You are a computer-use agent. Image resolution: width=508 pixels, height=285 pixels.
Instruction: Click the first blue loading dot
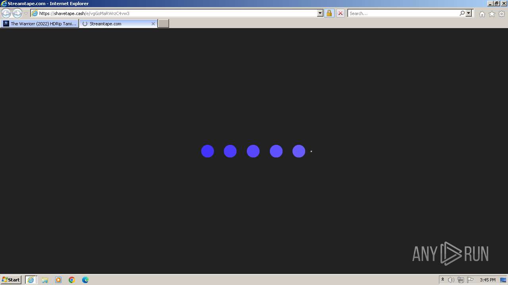208,151
